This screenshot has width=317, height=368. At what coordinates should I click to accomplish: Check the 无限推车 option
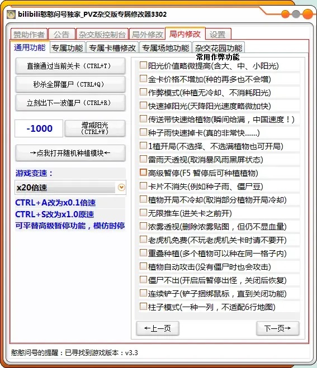tap(143, 212)
